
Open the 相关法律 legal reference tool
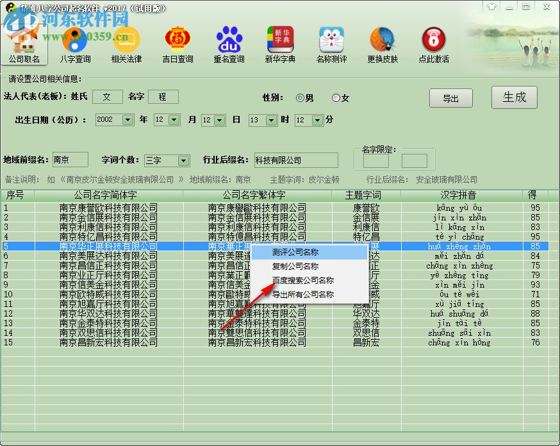pyautogui.click(x=126, y=43)
